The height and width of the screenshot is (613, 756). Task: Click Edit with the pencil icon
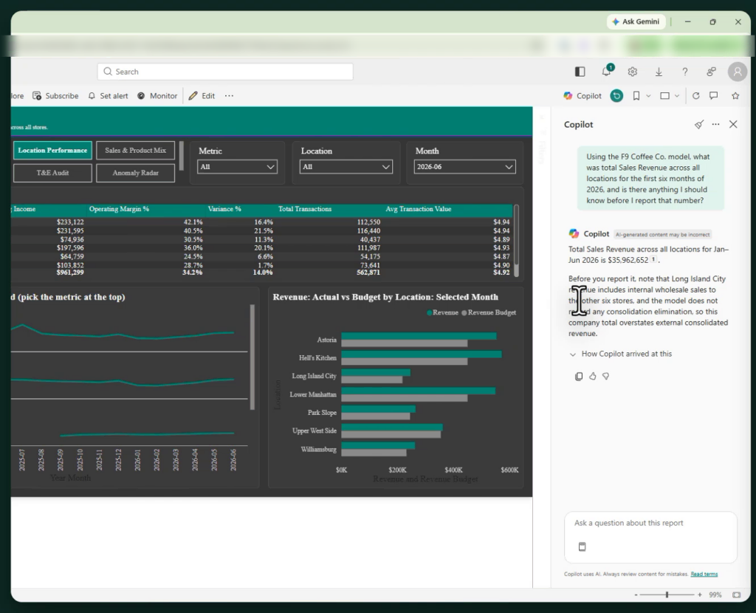click(202, 96)
